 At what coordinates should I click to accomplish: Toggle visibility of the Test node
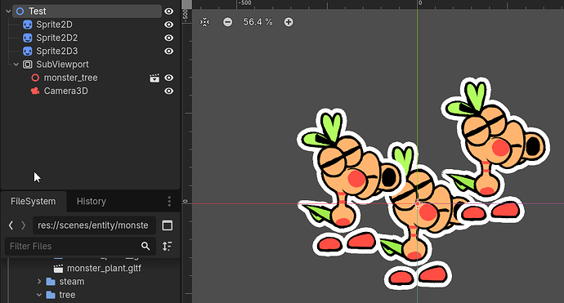[168, 11]
